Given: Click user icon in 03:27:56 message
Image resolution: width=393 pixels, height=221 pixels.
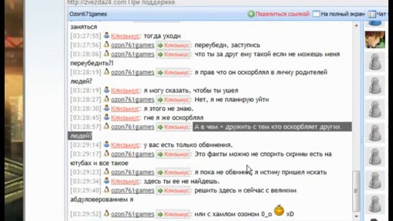Looking at the screenshot, I should (x=106, y=44).
